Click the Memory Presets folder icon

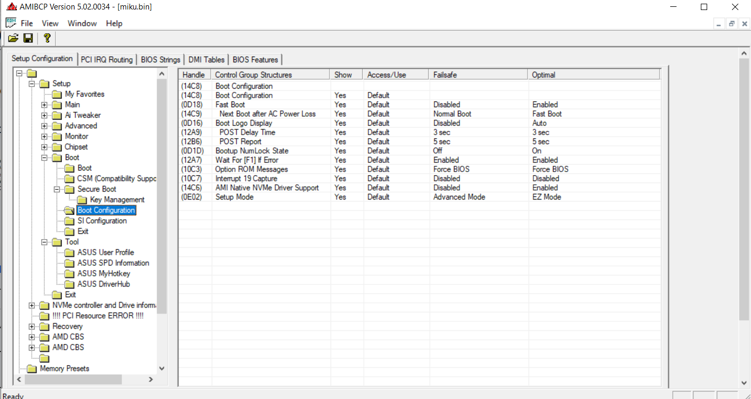[32, 368]
